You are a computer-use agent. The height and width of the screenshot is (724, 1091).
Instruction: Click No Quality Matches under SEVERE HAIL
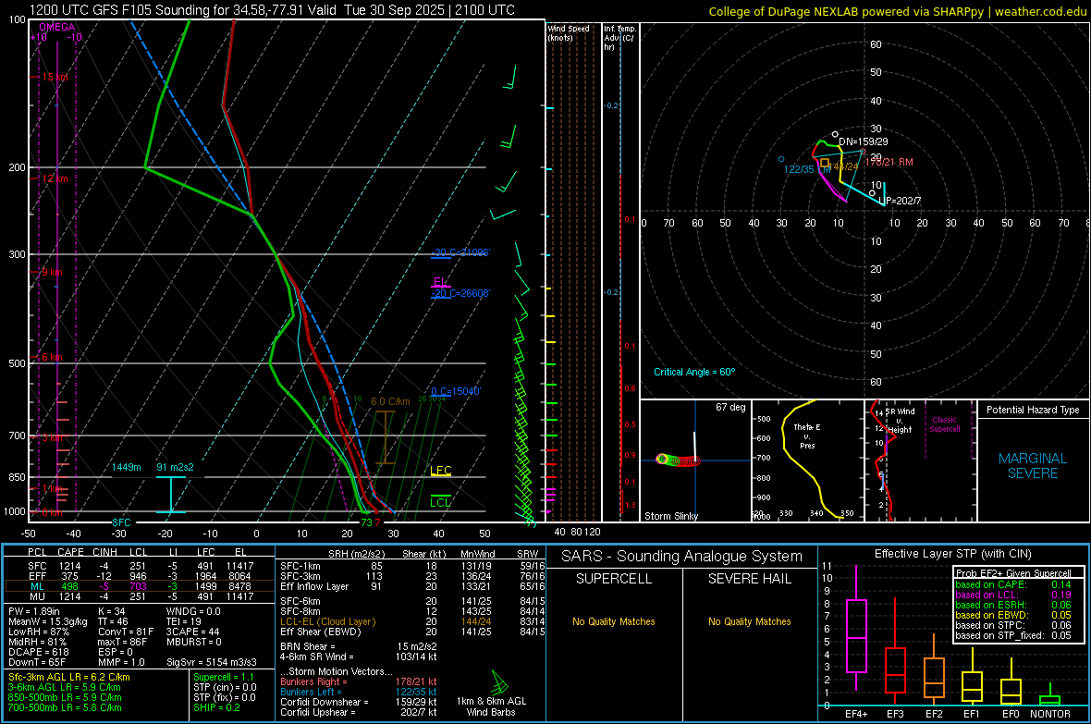point(749,621)
